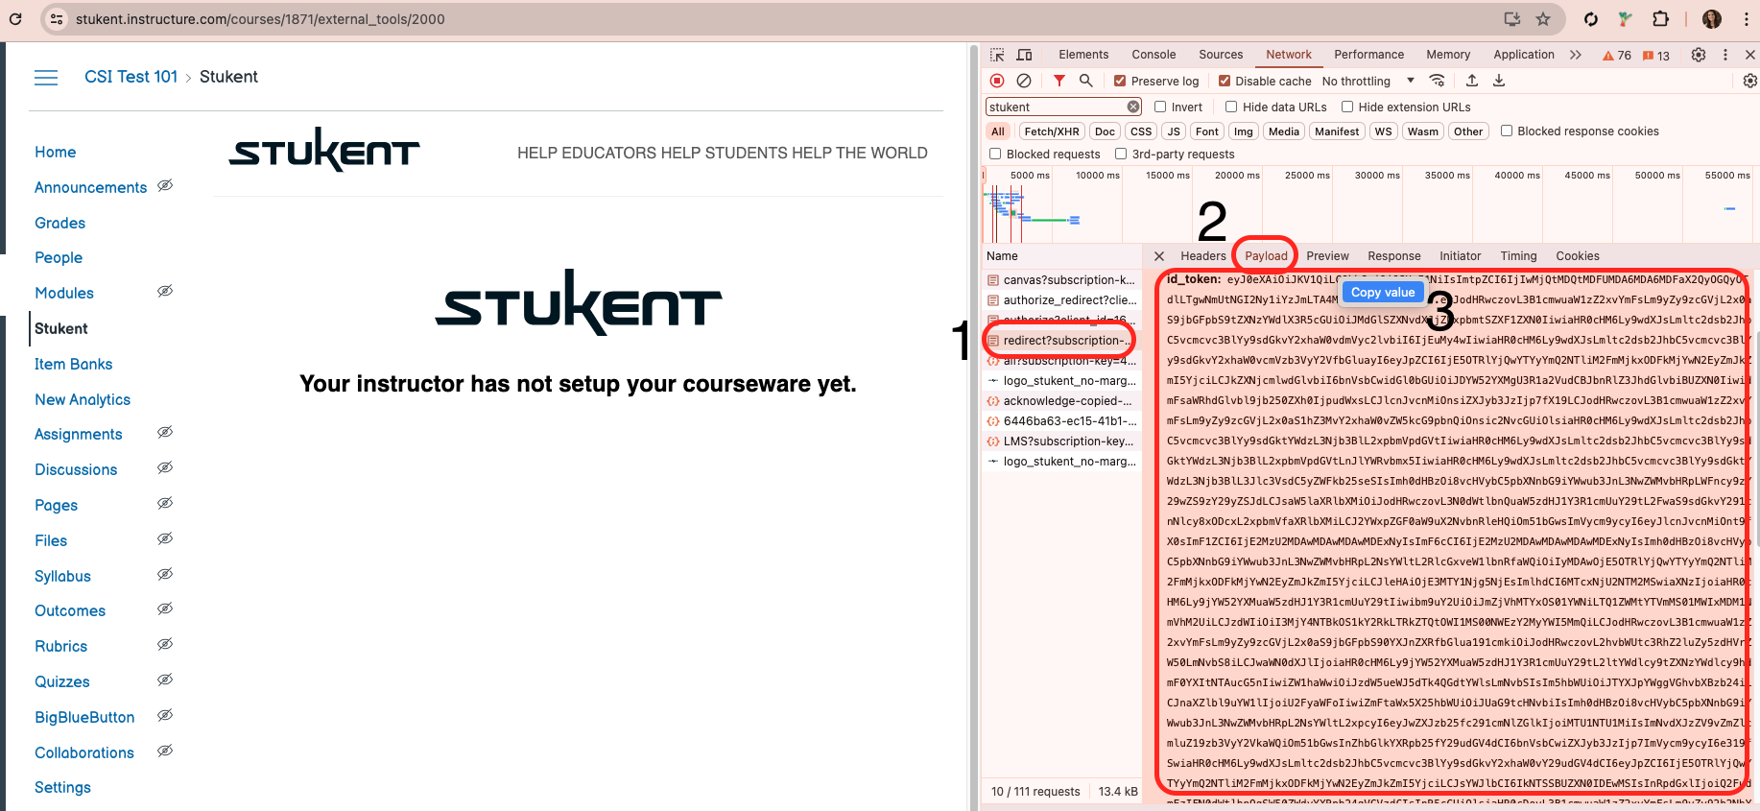
Task: Open course Settings link
Action: (x=62, y=787)
